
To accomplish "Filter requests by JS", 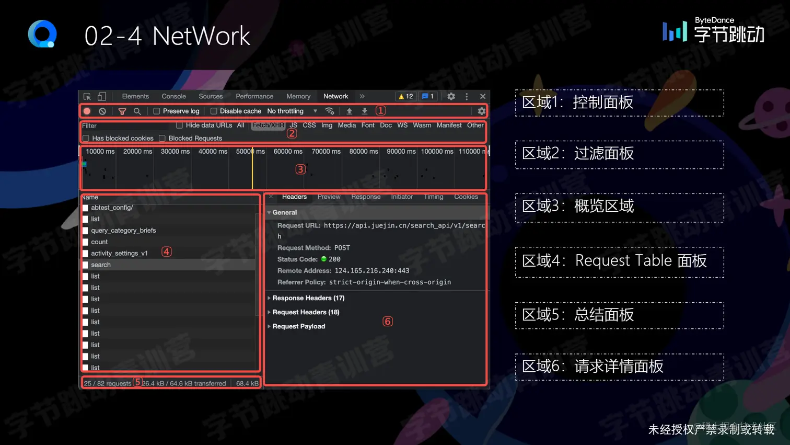I will click(x=293, y=125).
